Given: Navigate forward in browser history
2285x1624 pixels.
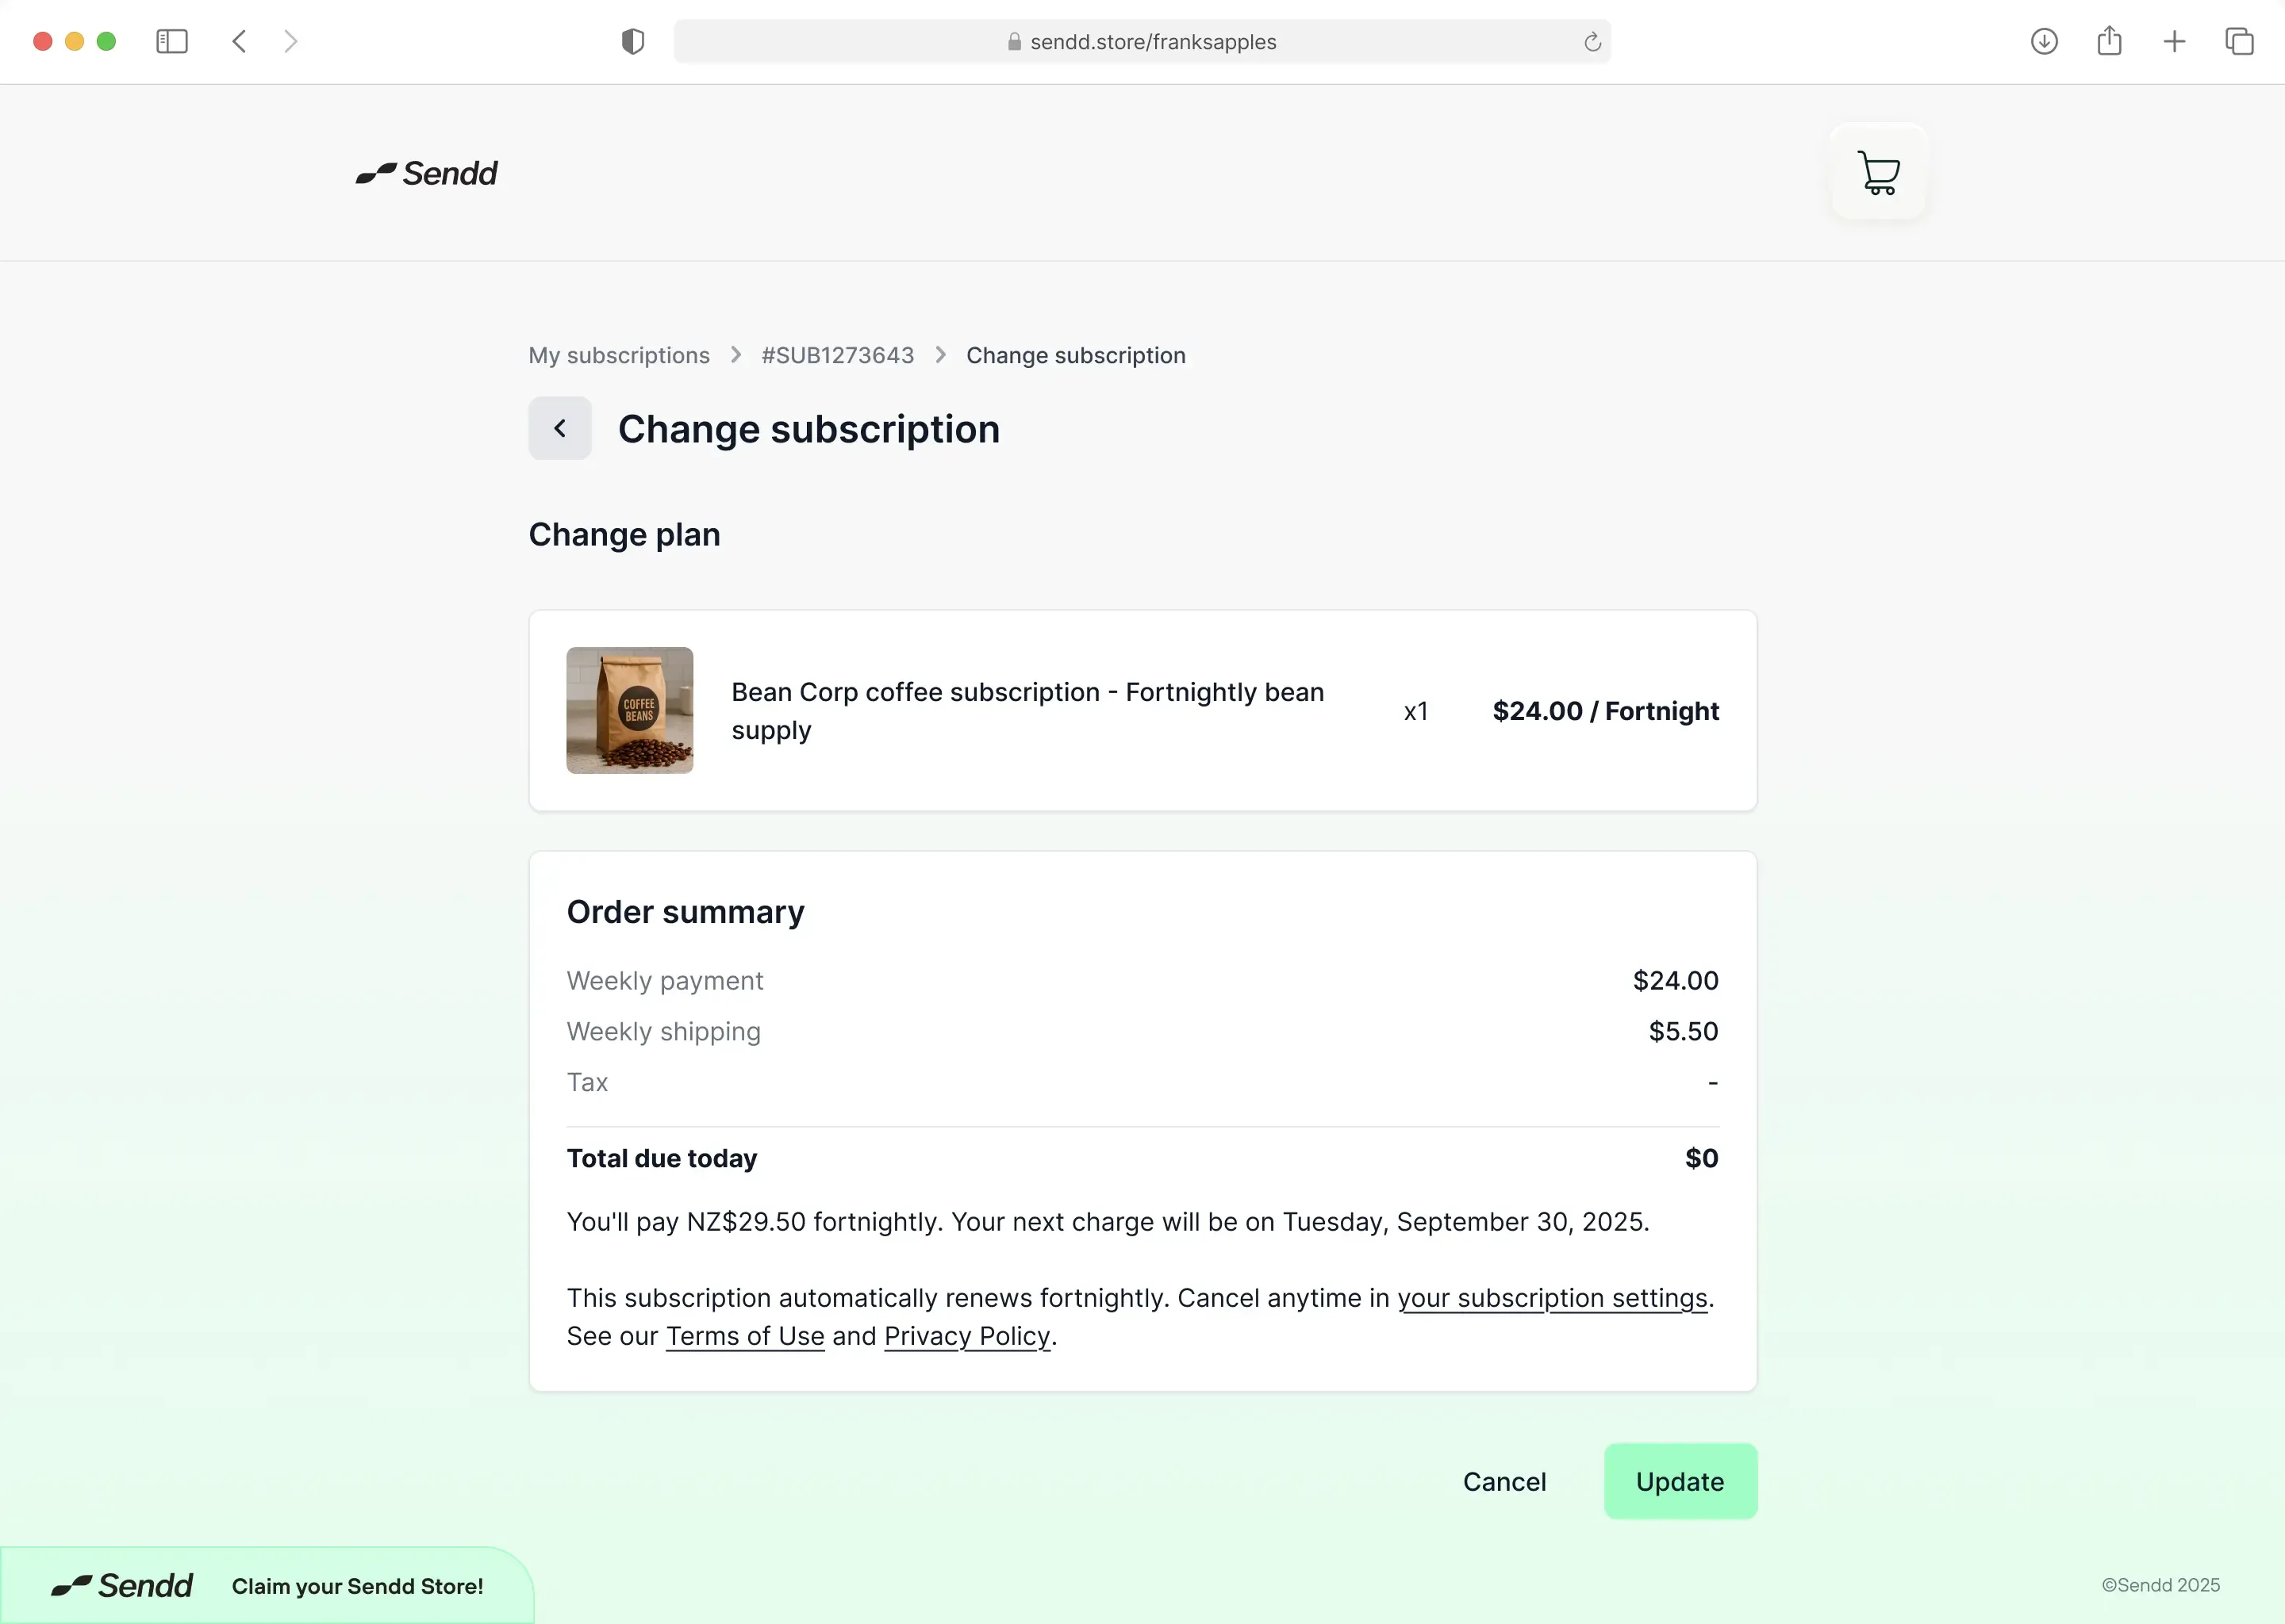Looking at the screenshot, I should point(290,41).
